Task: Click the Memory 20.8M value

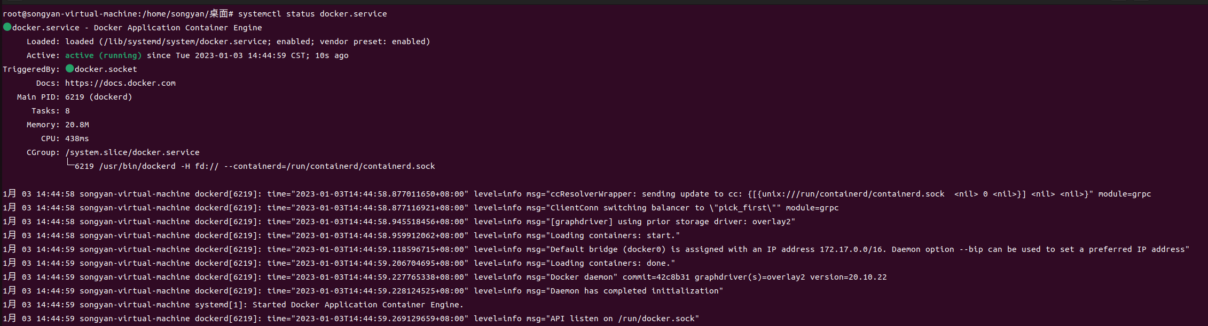Action: (x=77, y=125)
